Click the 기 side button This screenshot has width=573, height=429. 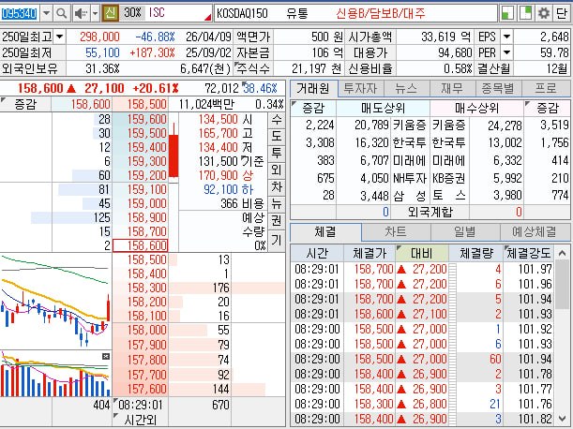277,240
